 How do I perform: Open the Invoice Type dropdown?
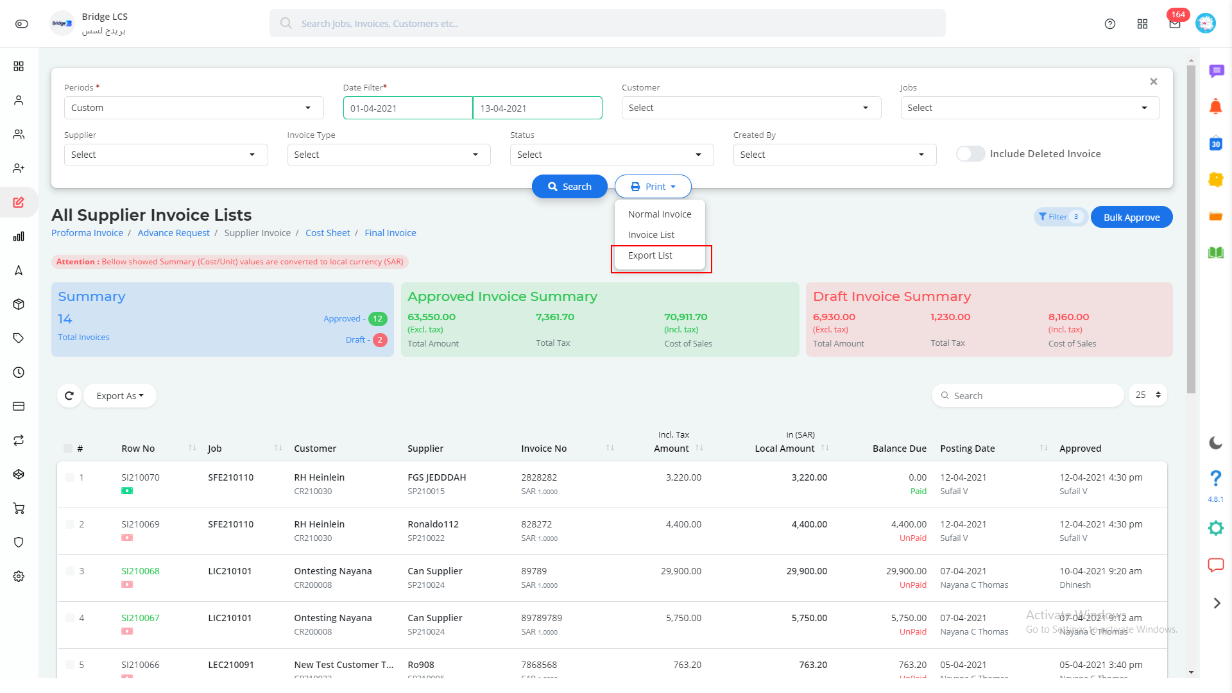(x=389, y=155)
